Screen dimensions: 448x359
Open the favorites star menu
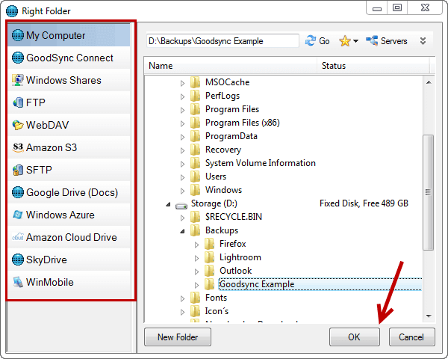pos(349,41)
